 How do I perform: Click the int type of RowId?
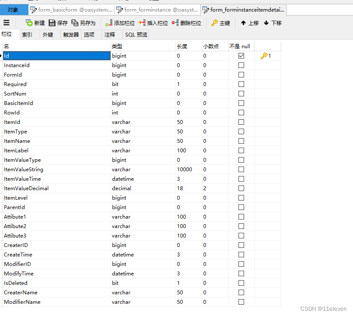tap(143, 112)
